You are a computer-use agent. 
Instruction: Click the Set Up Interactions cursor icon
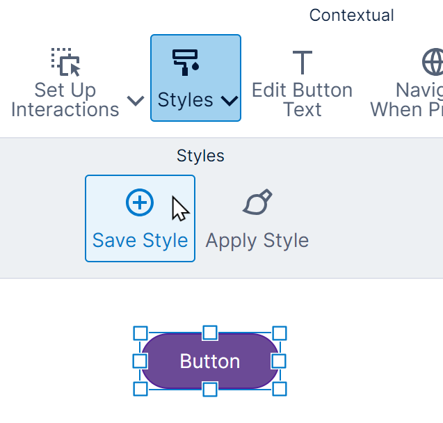coord(66,62)
